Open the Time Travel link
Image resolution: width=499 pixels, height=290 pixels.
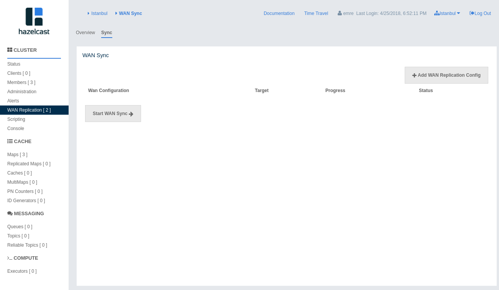316,13
